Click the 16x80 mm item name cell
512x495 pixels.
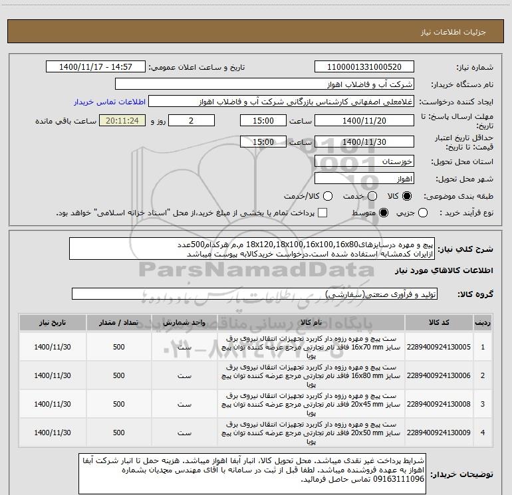pos(311,375)
